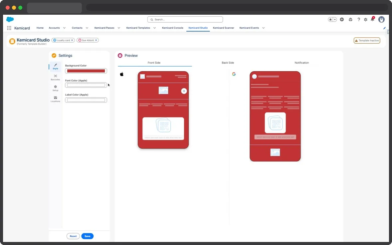This screenshot has width=392, height=245.
Task: Select the Kemicard Studio tab
Action: (198, 28)
